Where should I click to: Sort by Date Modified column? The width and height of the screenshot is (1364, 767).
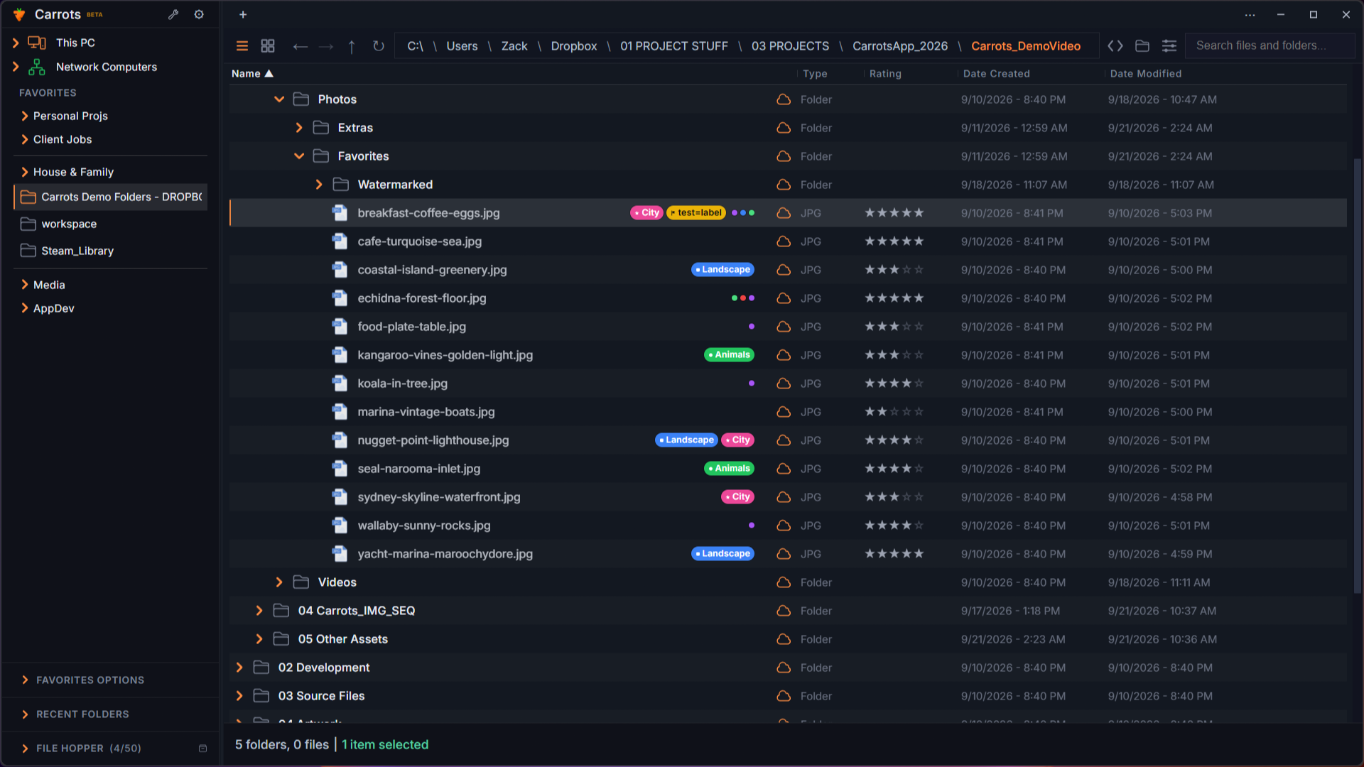1146,74
